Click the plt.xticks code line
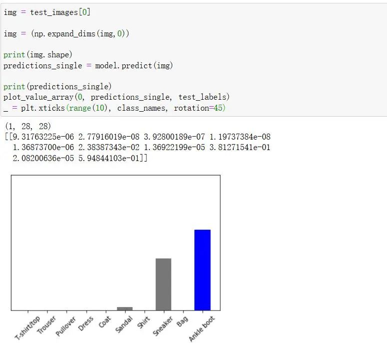The height and width of the screenshot is (345, 387). click(x=114, y=108)
